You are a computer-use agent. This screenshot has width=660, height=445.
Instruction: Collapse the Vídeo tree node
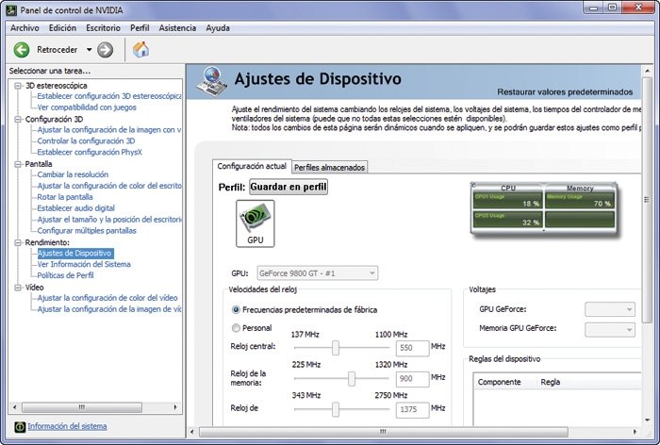click(18, 288)
